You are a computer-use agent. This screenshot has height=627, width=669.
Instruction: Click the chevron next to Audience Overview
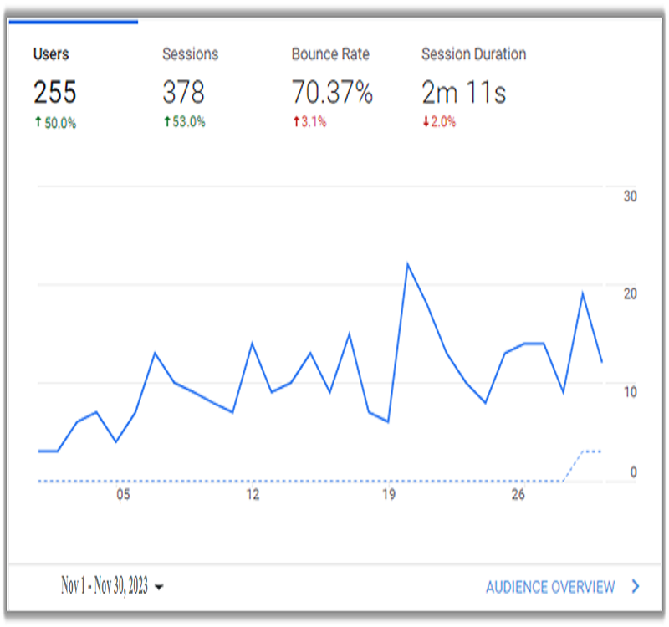636,586
